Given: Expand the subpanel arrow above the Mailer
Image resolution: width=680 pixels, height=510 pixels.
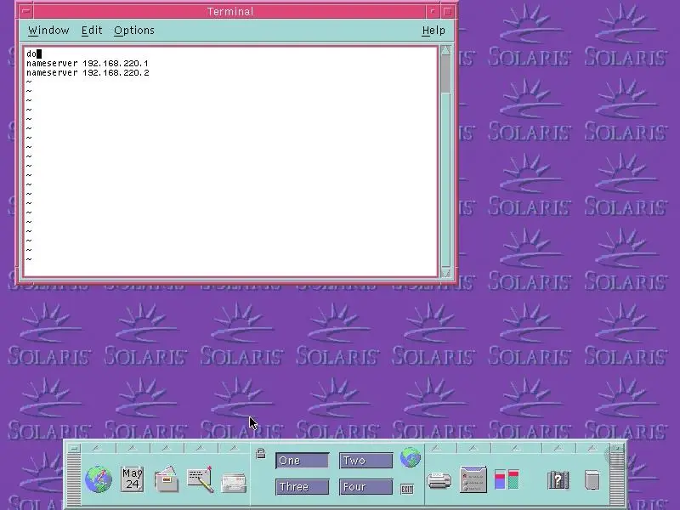Looking at the screenshot, I should coord(235,448).
